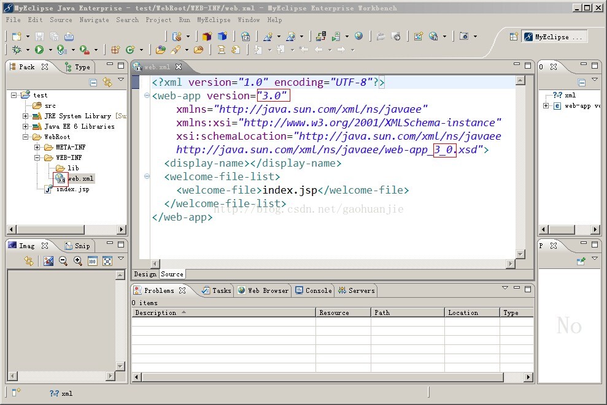Collapse the welcome-file-list fold marker
The height and width of the screenshot is (405, 607).
click(x=147, y=176)
